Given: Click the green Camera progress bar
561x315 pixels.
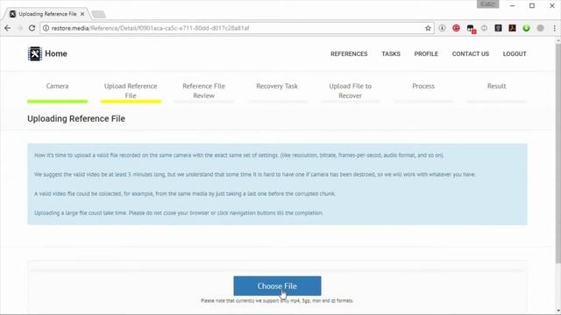Looking at the screenshot, I should click(x=57, y=101).
